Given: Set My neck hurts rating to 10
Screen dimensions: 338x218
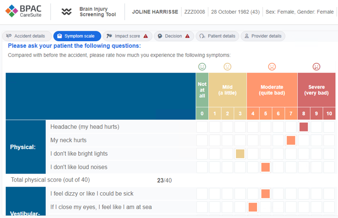Looking at the screenshot, I should click(x=329, y=140).
